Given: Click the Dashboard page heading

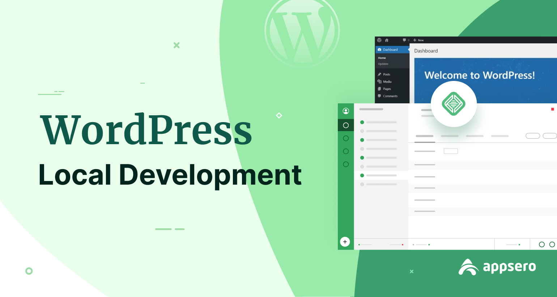Looking at the screenshot, I should 426,51.
